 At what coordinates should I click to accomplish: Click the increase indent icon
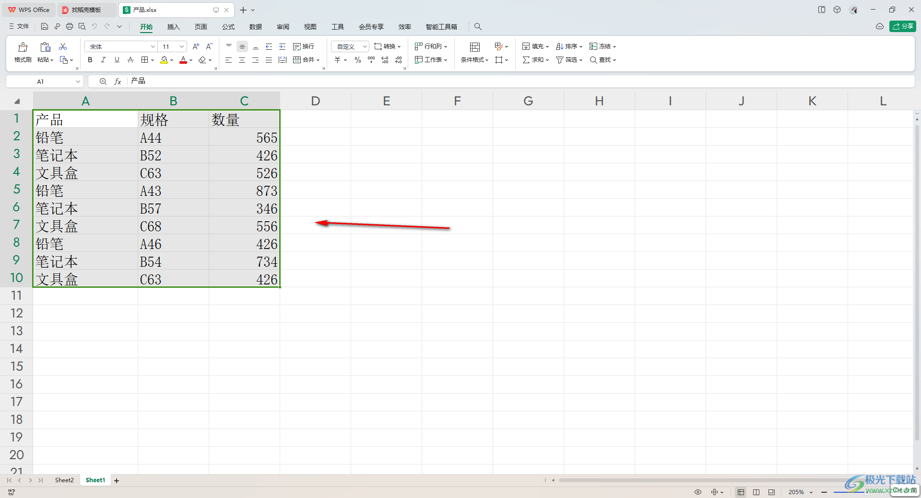point(283,46)
